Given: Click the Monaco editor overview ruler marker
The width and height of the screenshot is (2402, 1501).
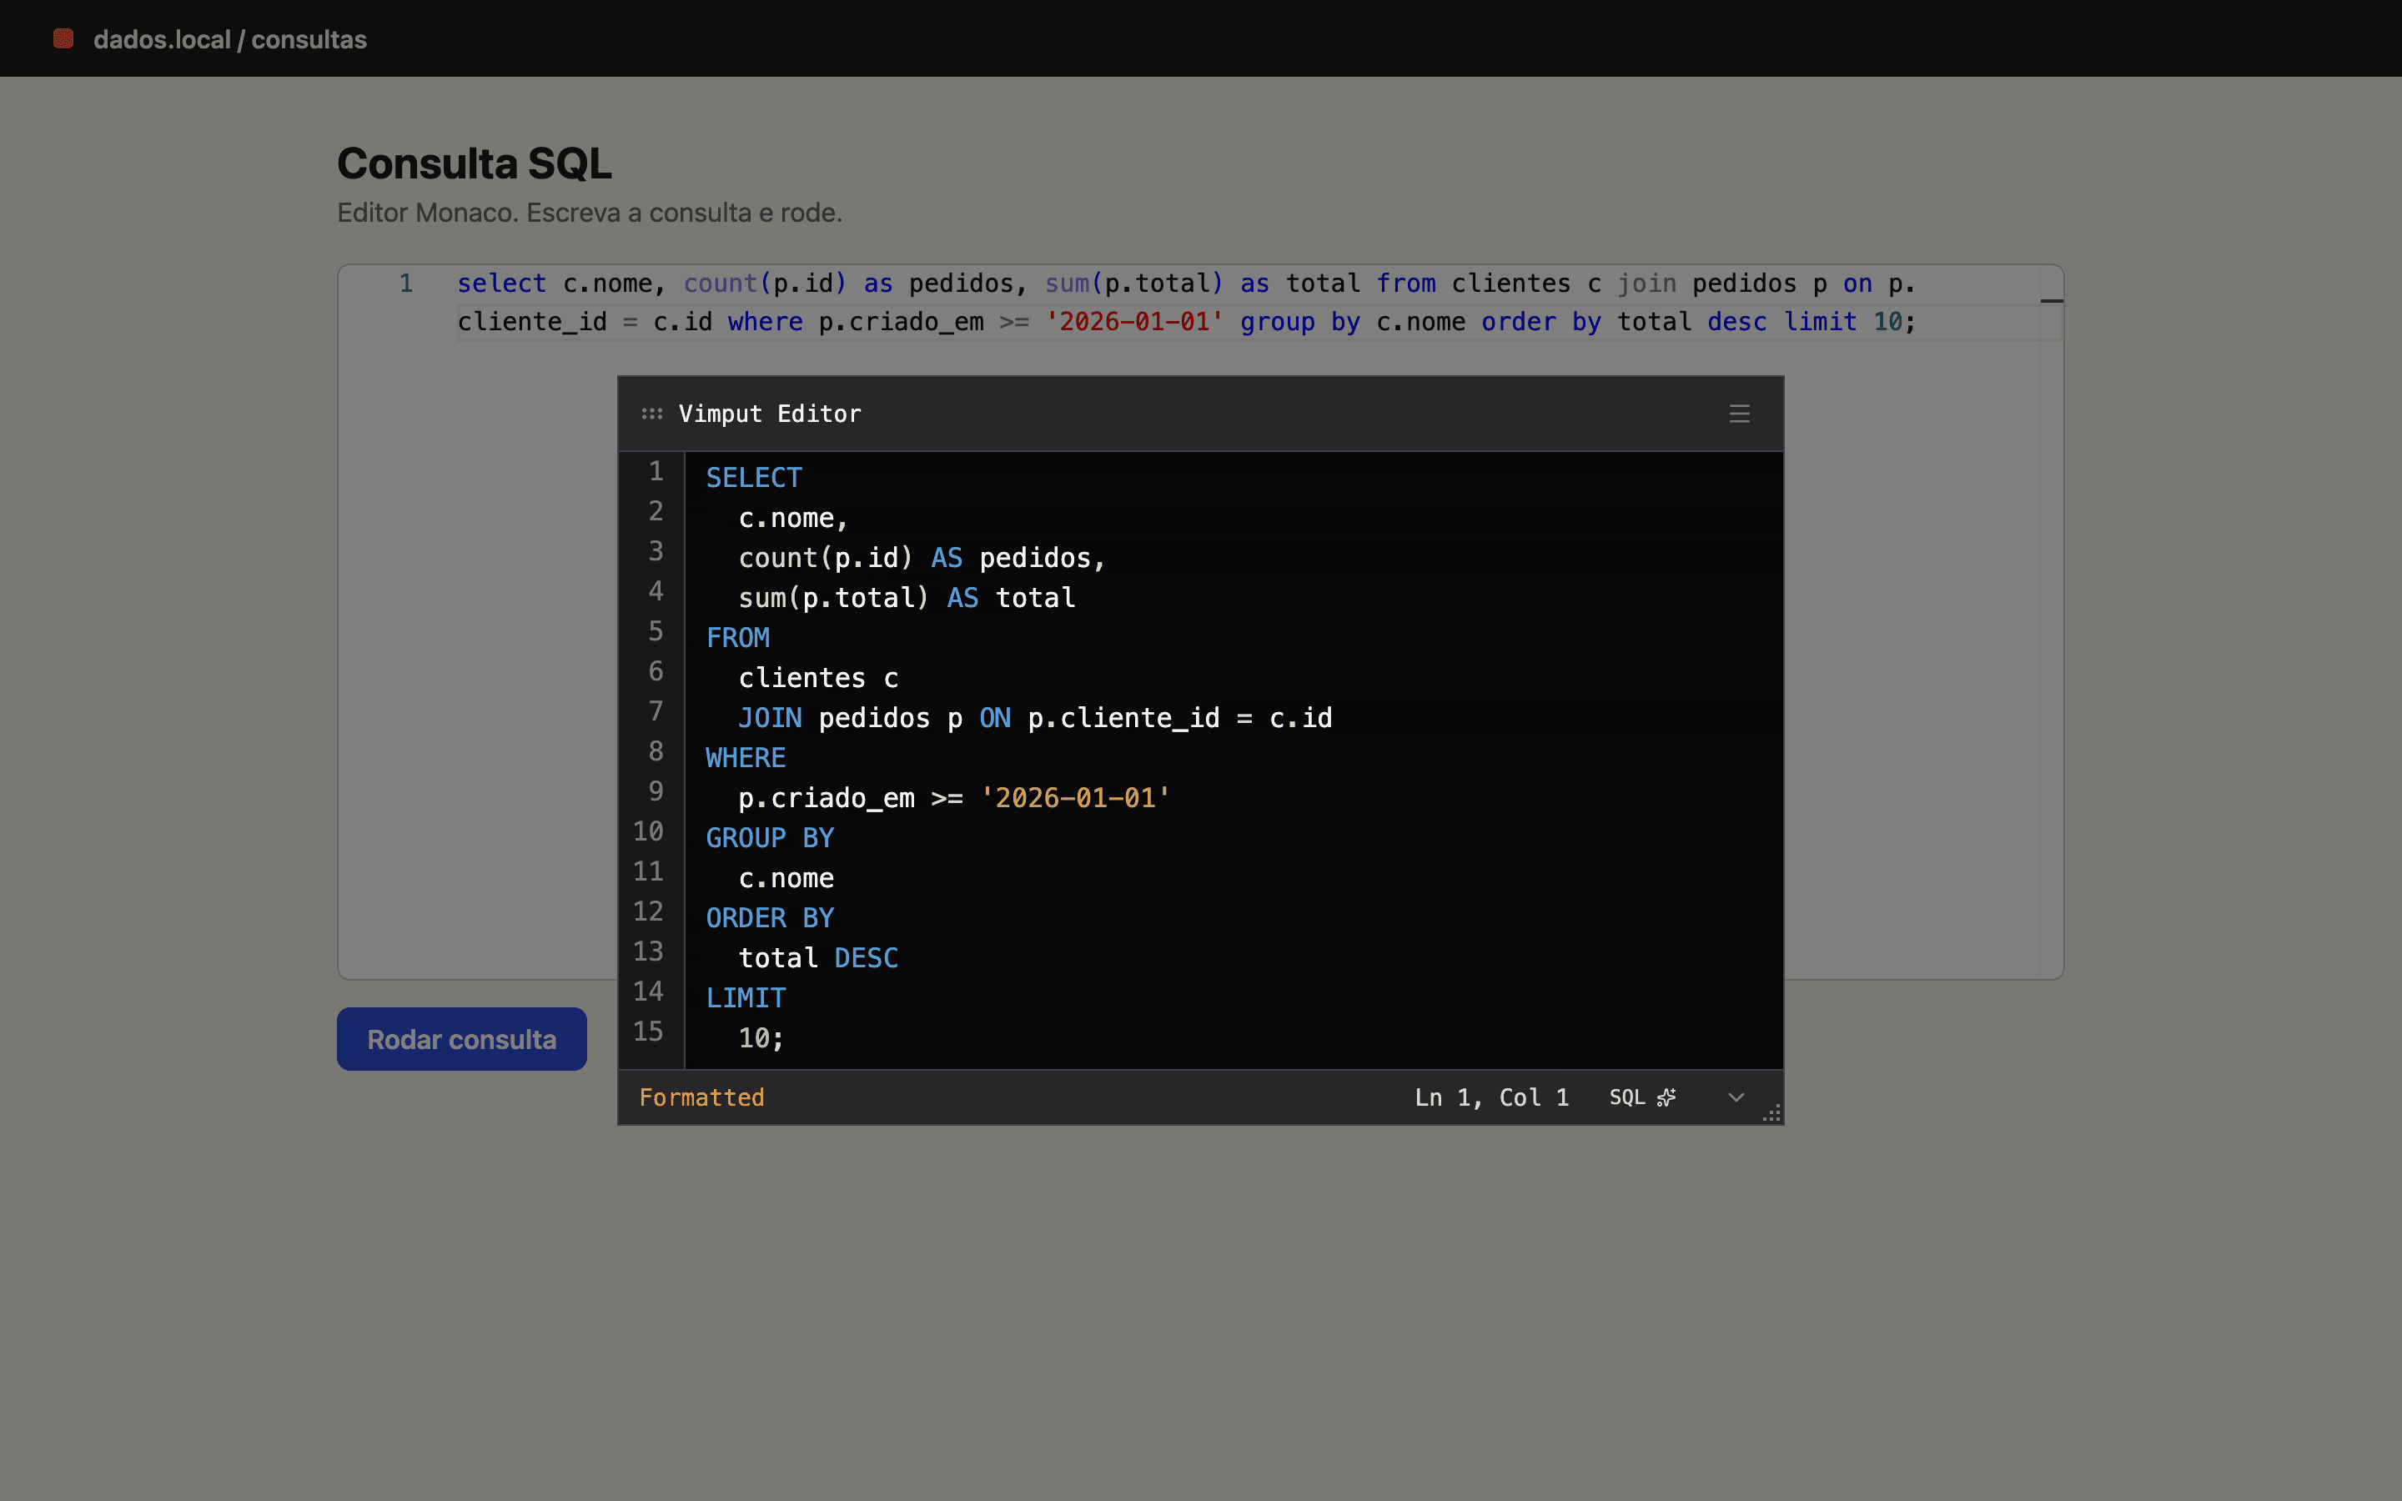Looking at the screenshot, I should [2052, 300].
